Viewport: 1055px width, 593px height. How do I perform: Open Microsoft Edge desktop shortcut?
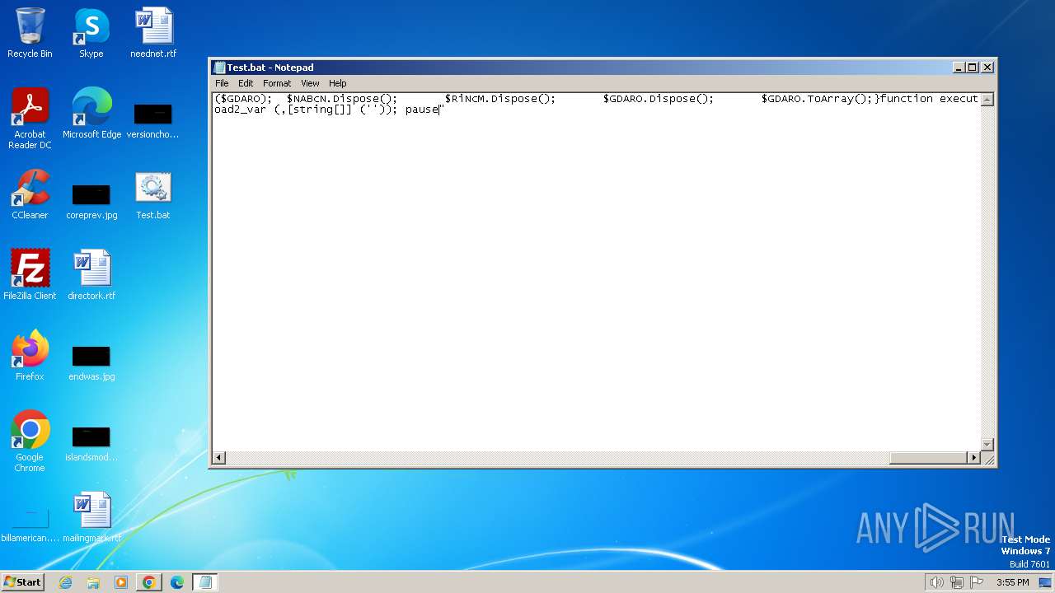point(91,114)
